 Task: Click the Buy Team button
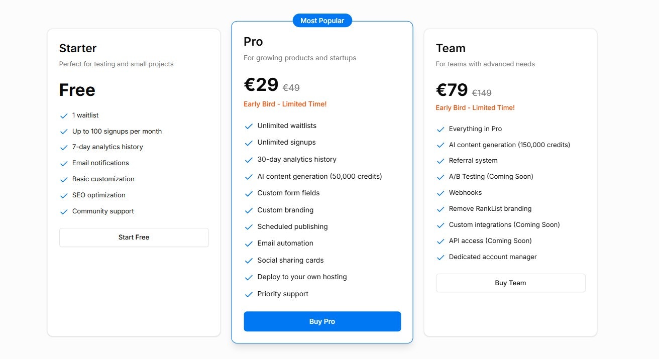[510, 283]
